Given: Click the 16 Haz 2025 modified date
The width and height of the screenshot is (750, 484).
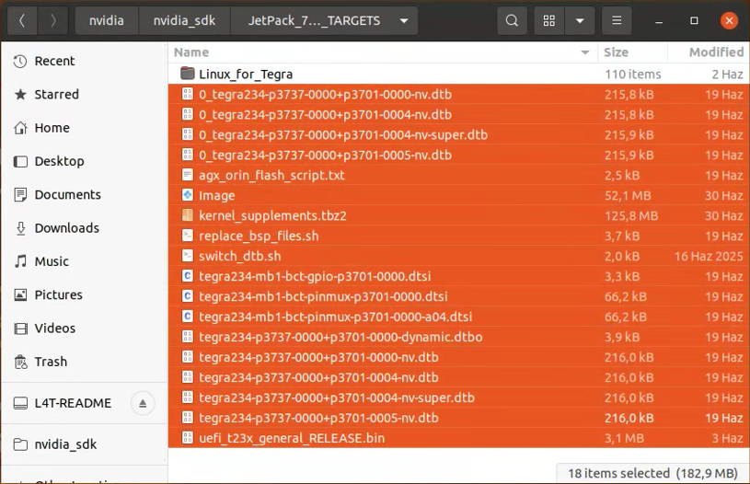Looking at the screenshot, I should [709, 257].
